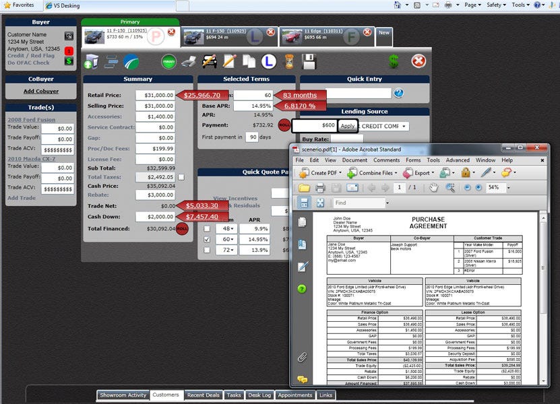The height and width of the screenshot is (404, 560).
Task: Click the Add Cobuyer link
Action: (41, 92)
